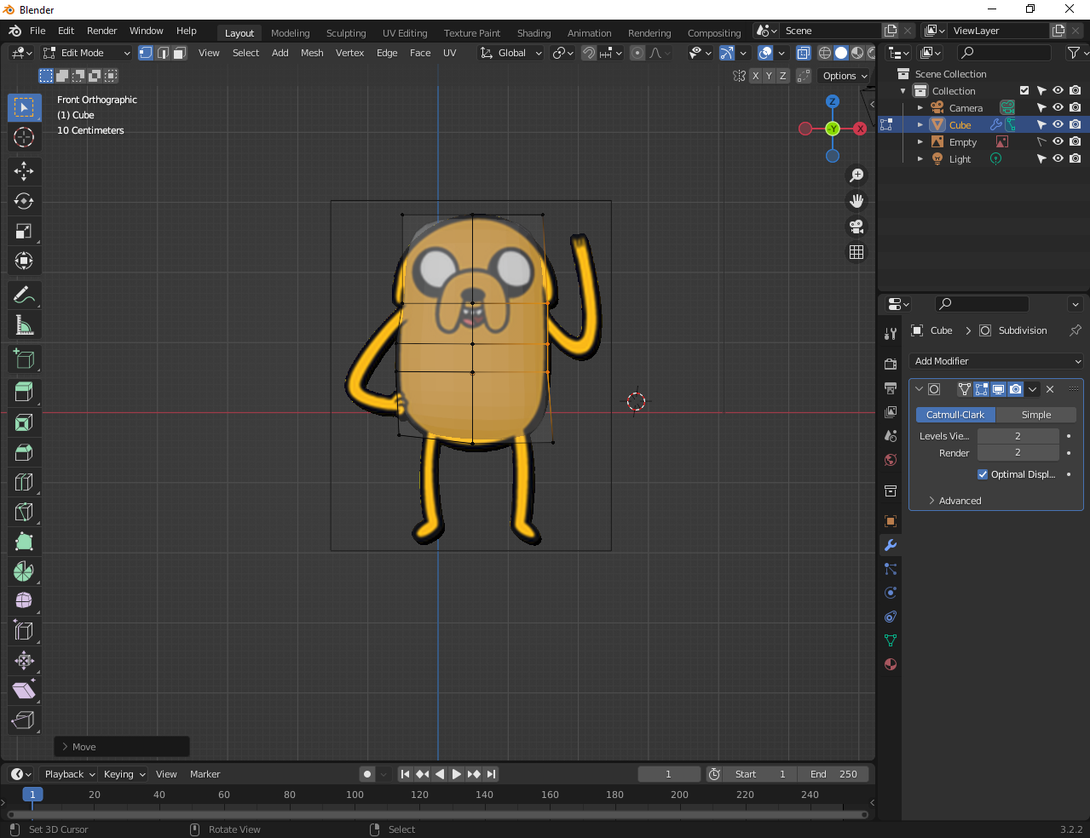This screenshot has width=1090, height=838.
Task: Activate the Add Cube tool
Action: tap(24, 359)
